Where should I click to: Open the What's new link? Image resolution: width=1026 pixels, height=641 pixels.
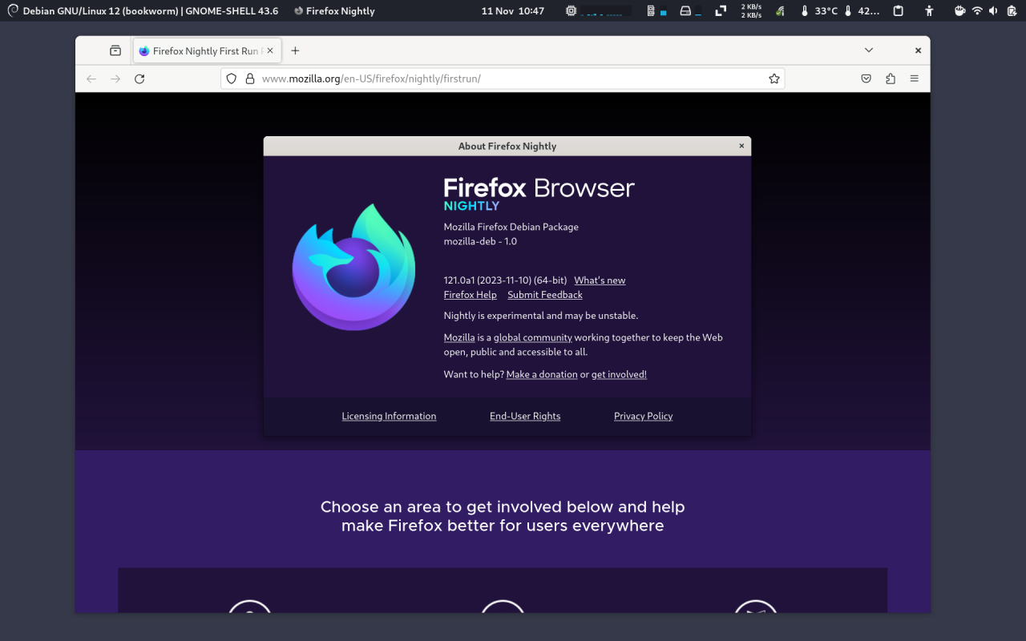click(x=599, y=280)
